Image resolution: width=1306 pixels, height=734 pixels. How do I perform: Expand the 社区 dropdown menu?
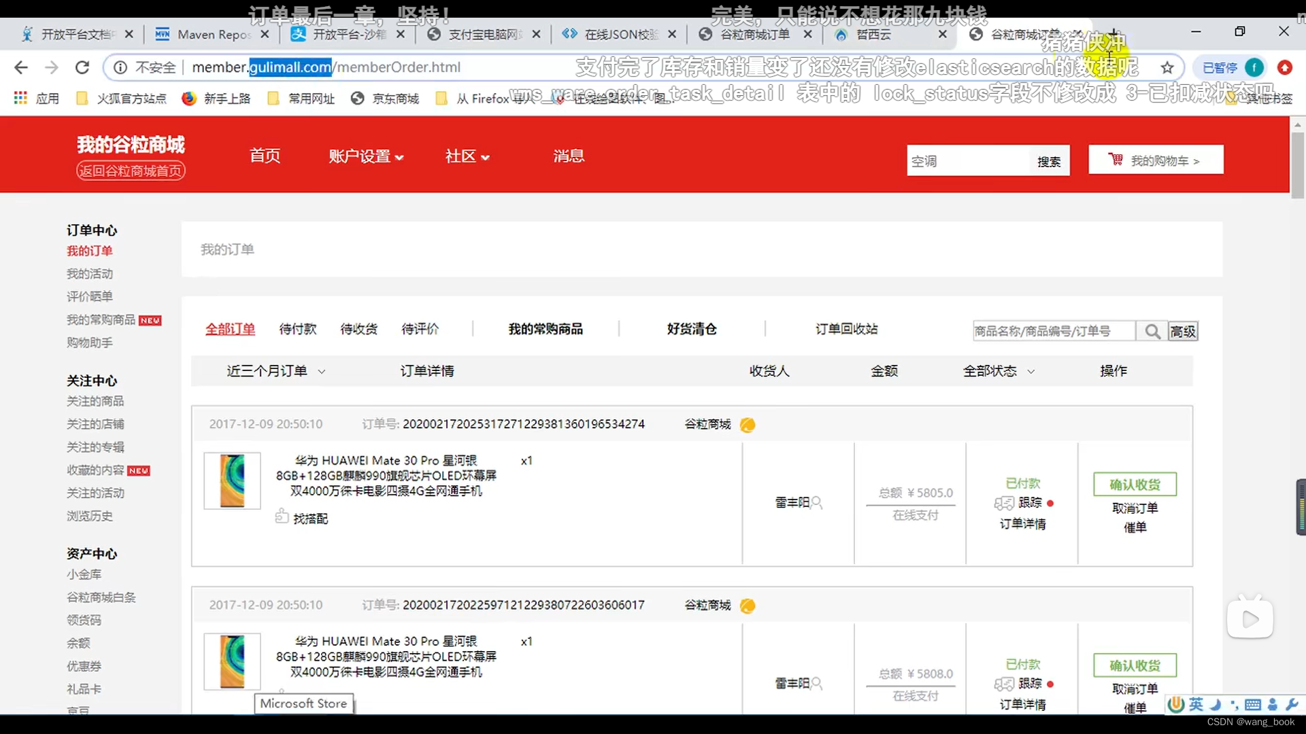pyautogui.click(x=467, y=156)
